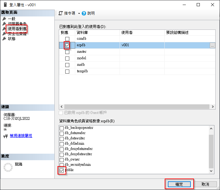Minimize the 登入屬性 window

pos(184,5)
